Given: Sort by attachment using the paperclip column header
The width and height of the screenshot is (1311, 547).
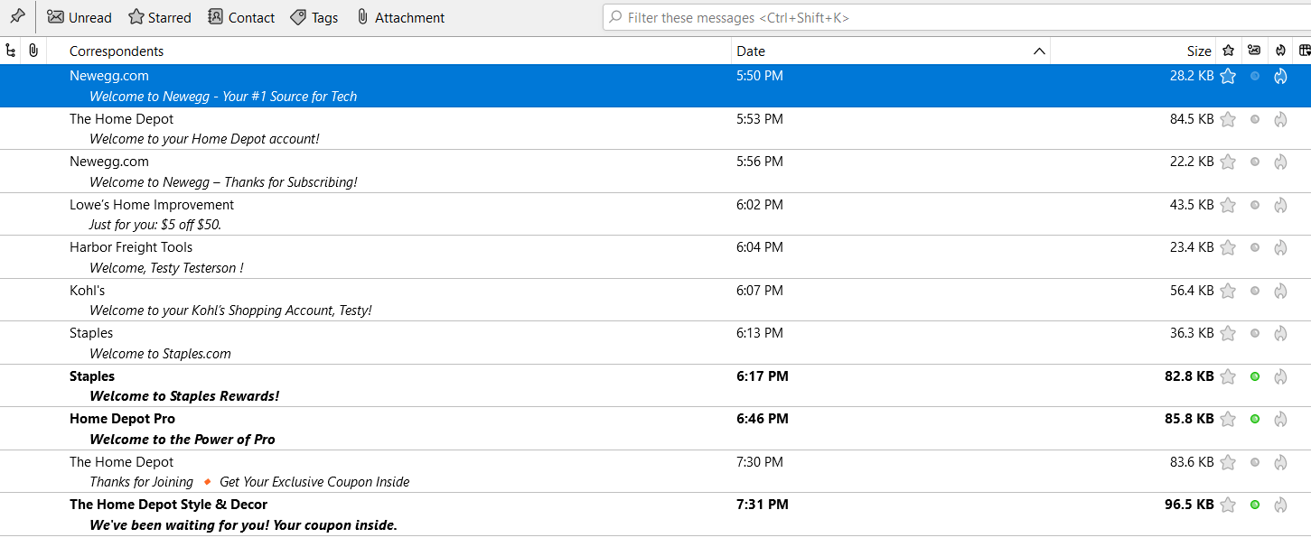Looking at the screenshot, I should [33, 51].
